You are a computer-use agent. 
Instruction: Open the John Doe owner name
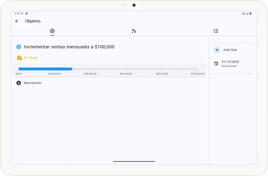(230, 50)
